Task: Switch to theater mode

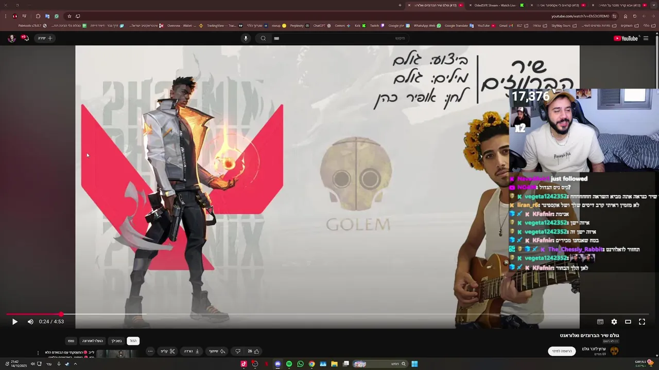Action: [x=628, y=322]
